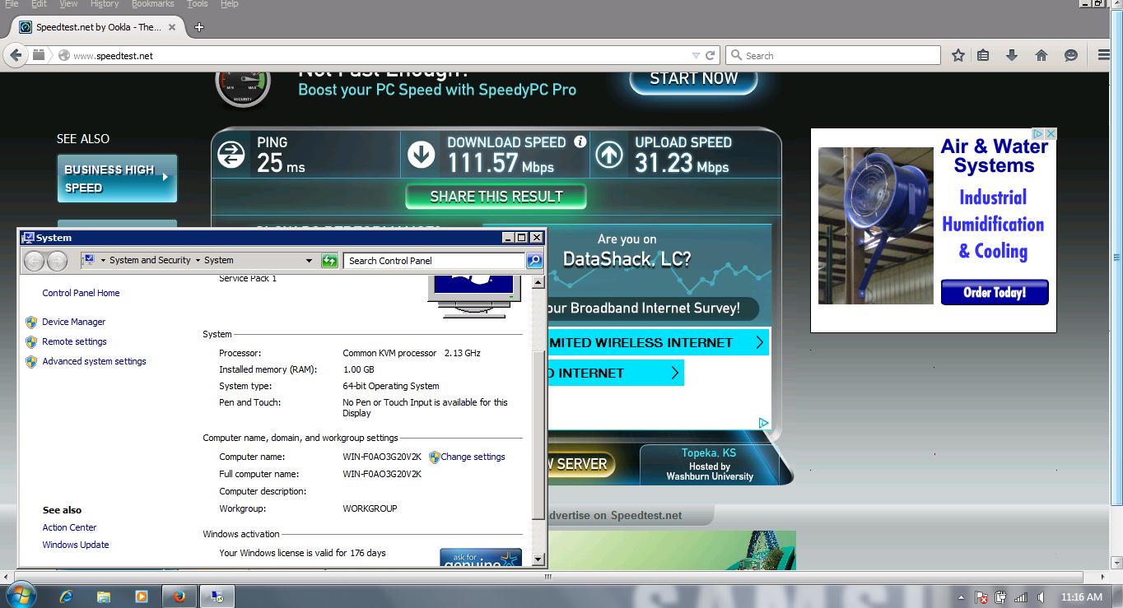Click the Topeka, KS server host label
This screenshot has height=608, width=1123.
(x=709, y=465)
